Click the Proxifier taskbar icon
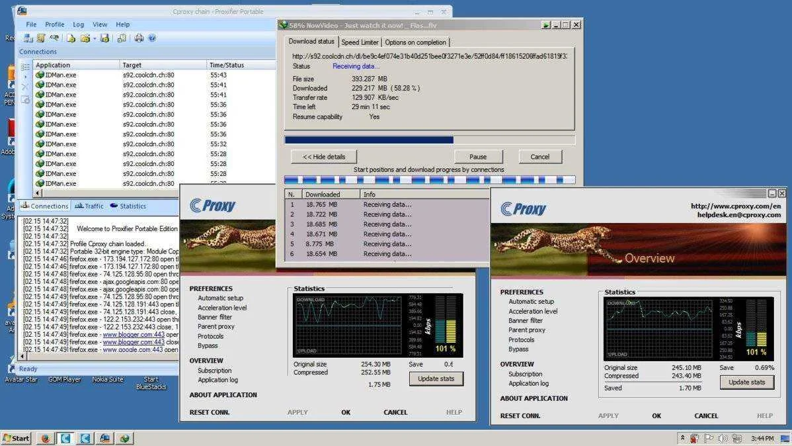Image resolution: width=792 pixels, height=446 pixels. click(x=105, y=438)
